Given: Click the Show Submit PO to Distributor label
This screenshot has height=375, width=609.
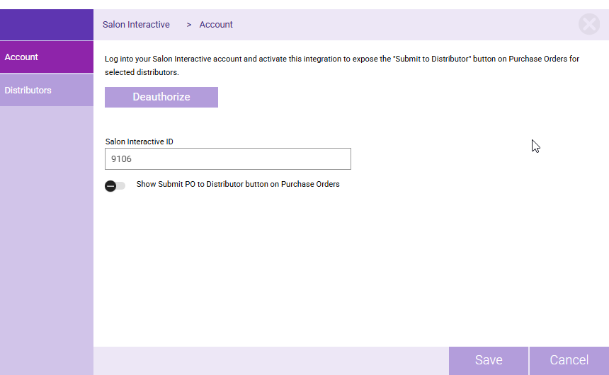Looking at the screenshot, I should [x=238, y=184].
